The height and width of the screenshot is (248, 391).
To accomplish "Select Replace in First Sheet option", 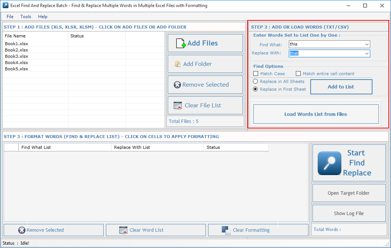I will 255,89.
